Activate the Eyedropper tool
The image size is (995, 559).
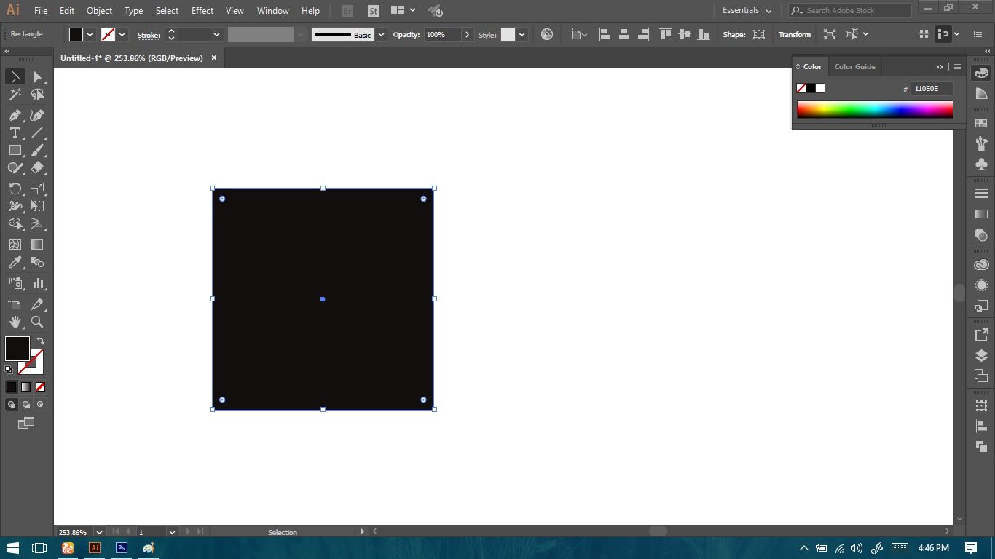pos(15,263)
